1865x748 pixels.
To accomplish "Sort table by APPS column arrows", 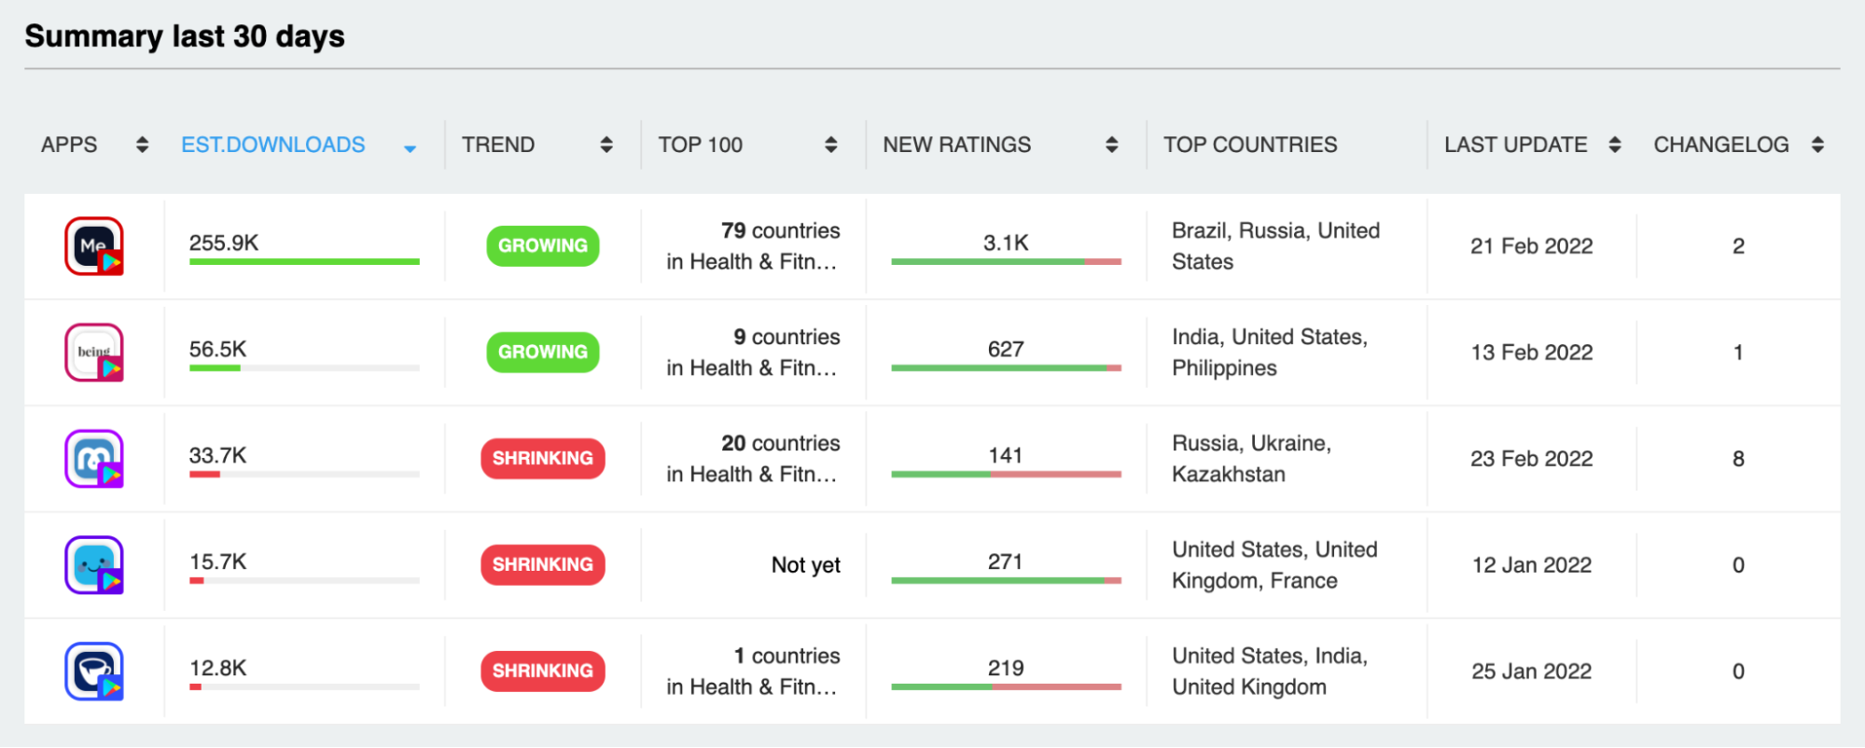I will click(x=142, y=145).
